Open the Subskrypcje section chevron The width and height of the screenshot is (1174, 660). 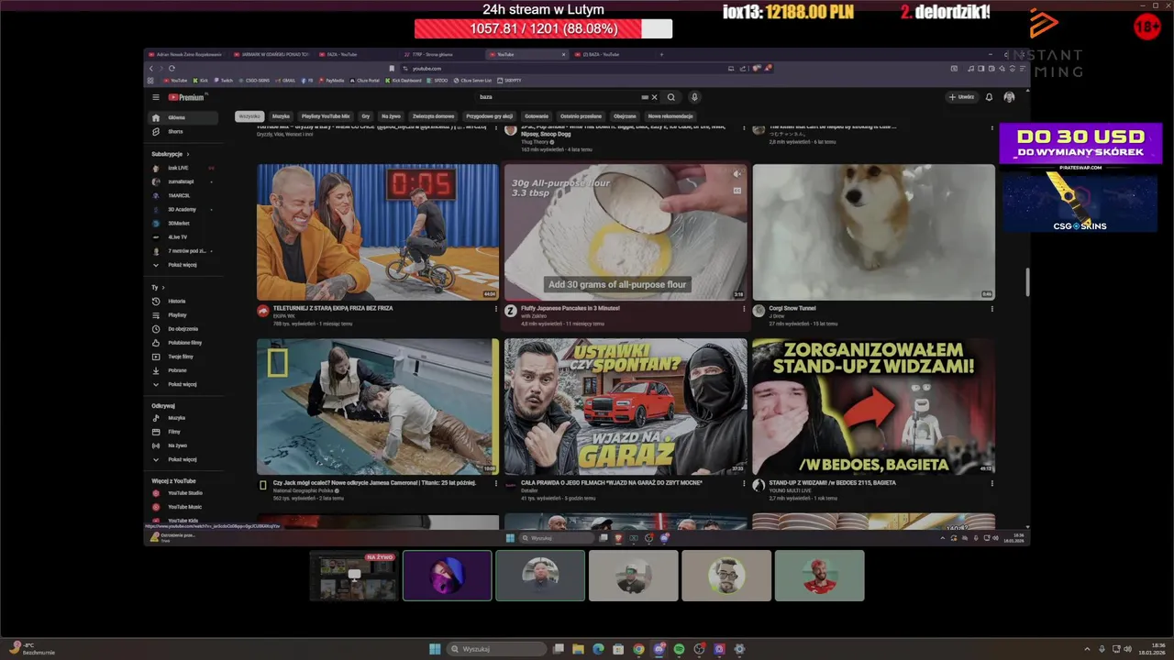[x=188, y=154]
